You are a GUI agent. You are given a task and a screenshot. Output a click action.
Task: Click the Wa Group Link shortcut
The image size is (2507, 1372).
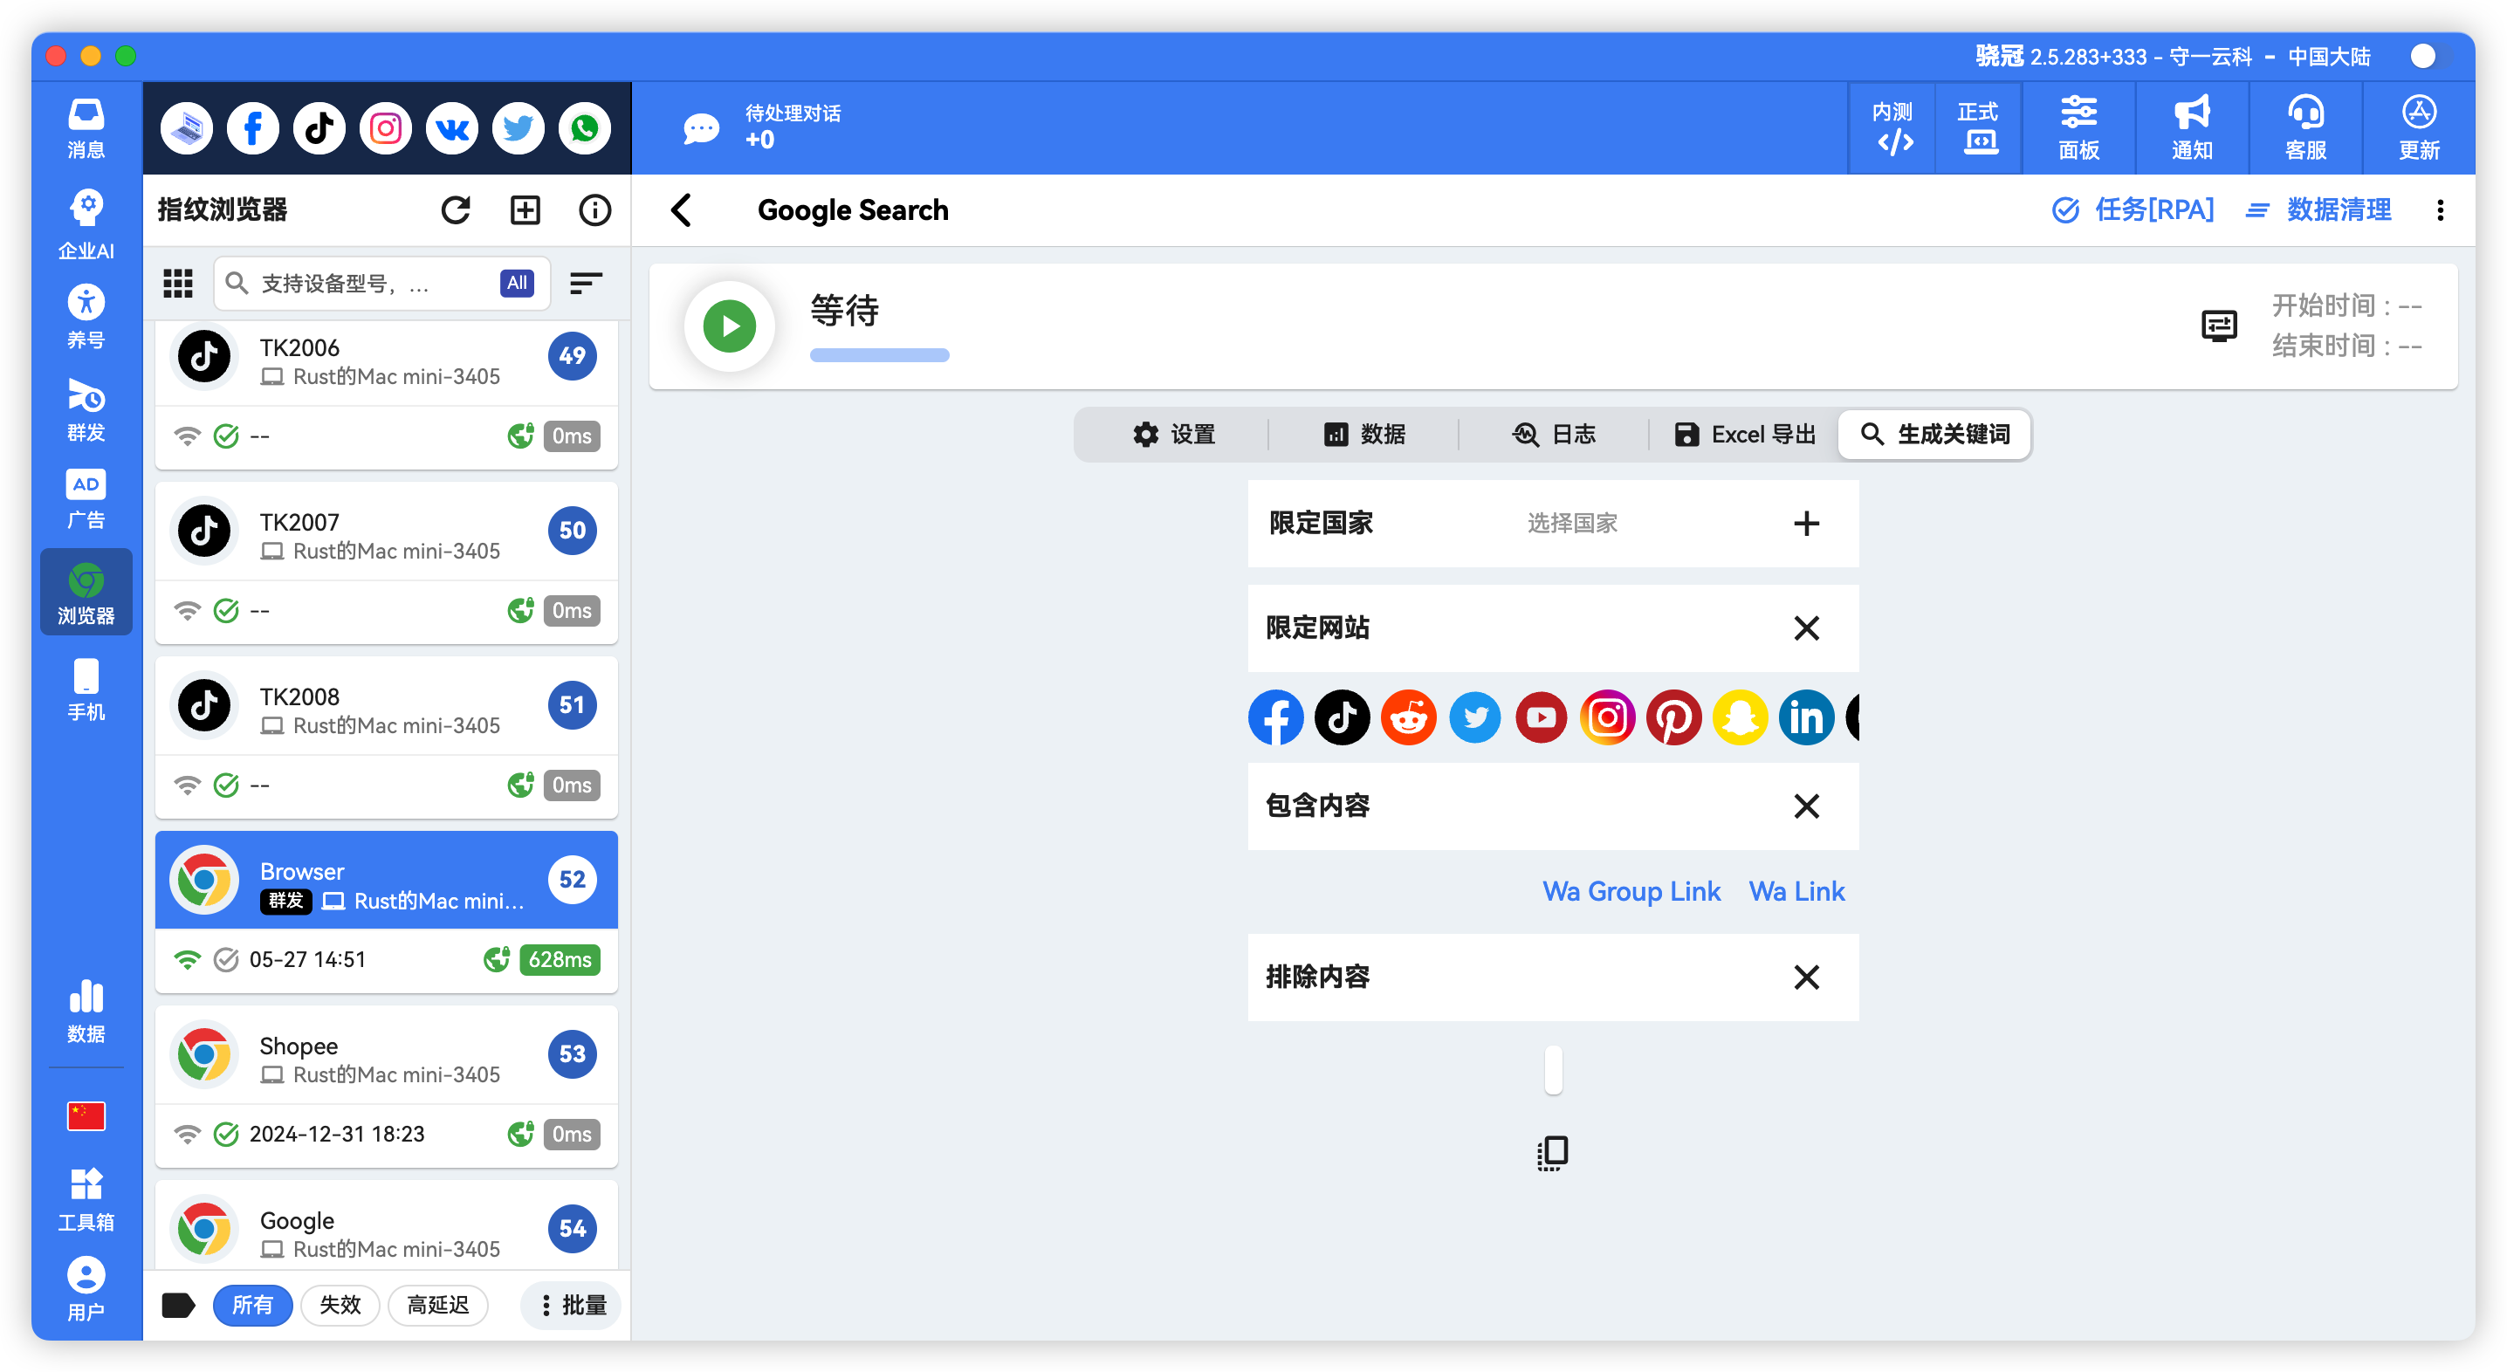(x=1631, y=892)
